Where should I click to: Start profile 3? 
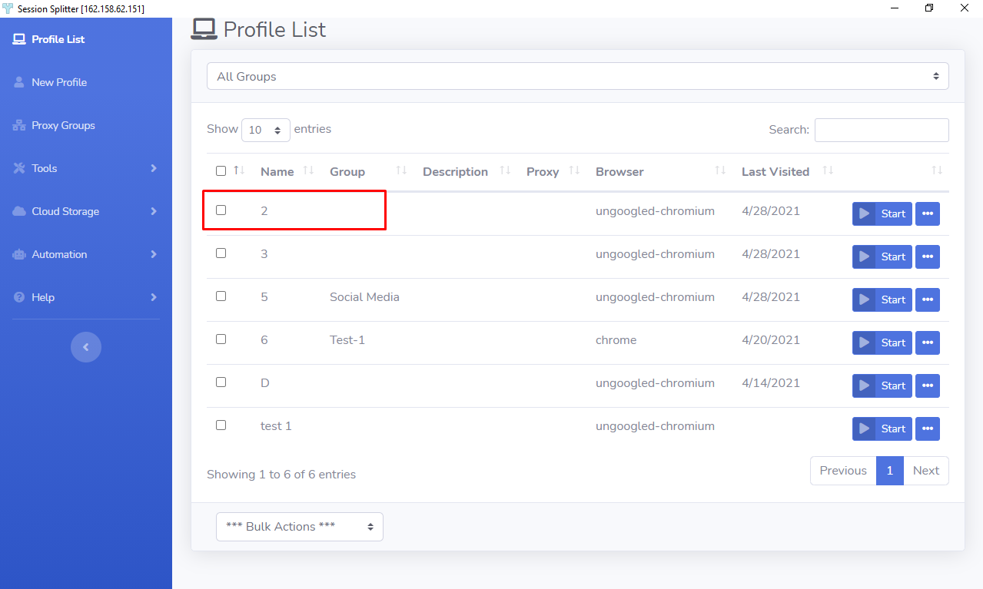click(x=882, y=256)
